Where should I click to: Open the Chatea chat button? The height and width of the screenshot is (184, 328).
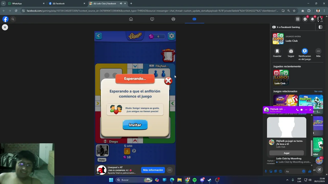coord(102,160)
